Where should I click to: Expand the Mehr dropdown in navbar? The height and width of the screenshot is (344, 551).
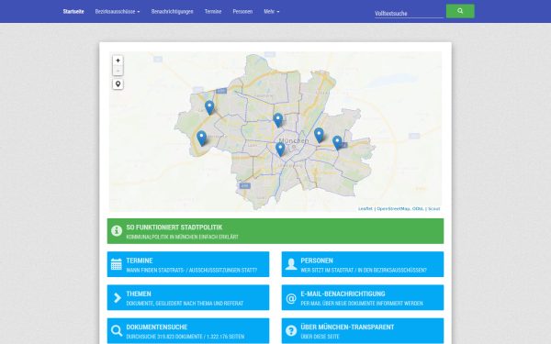pos(272,12)
